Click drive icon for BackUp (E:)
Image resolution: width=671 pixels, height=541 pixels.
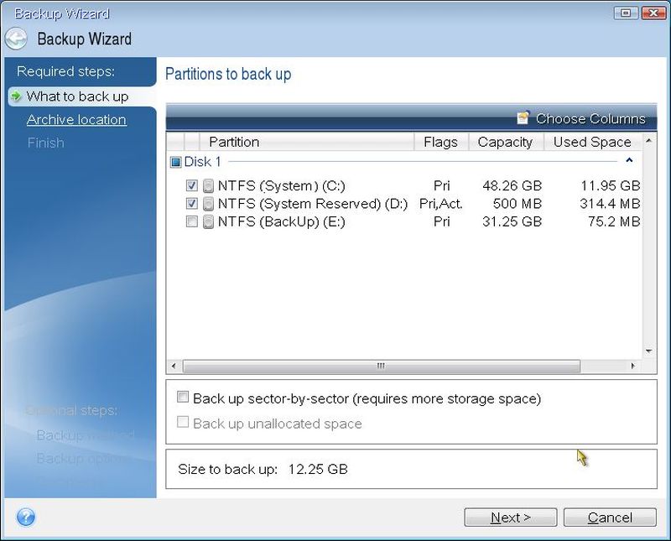(x=208, y=222)
